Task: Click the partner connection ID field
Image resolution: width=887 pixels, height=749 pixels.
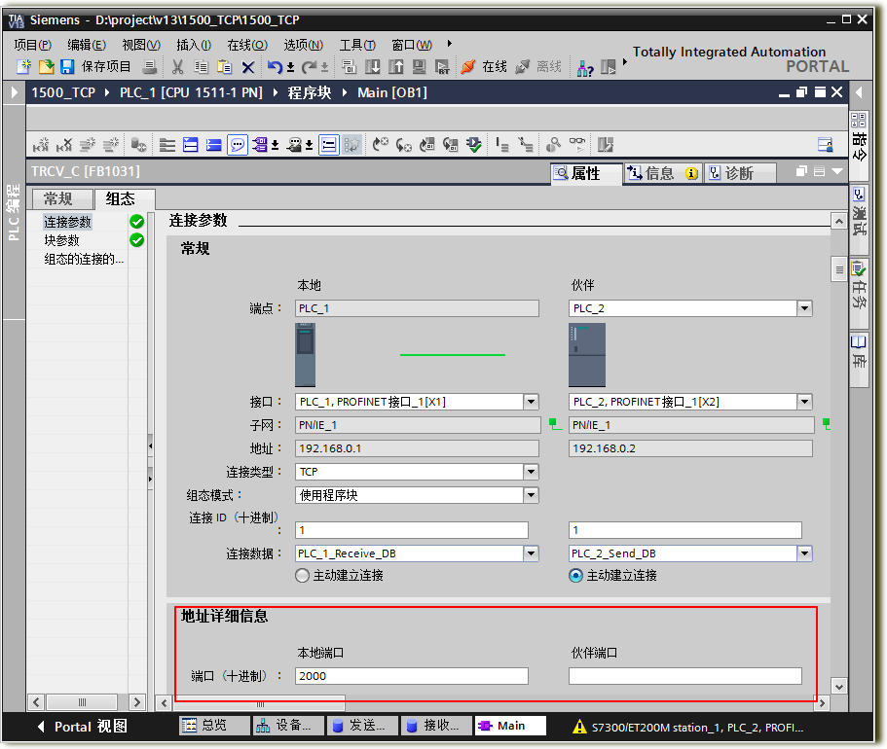Action: pyautogui.click(x=685, y=530)
